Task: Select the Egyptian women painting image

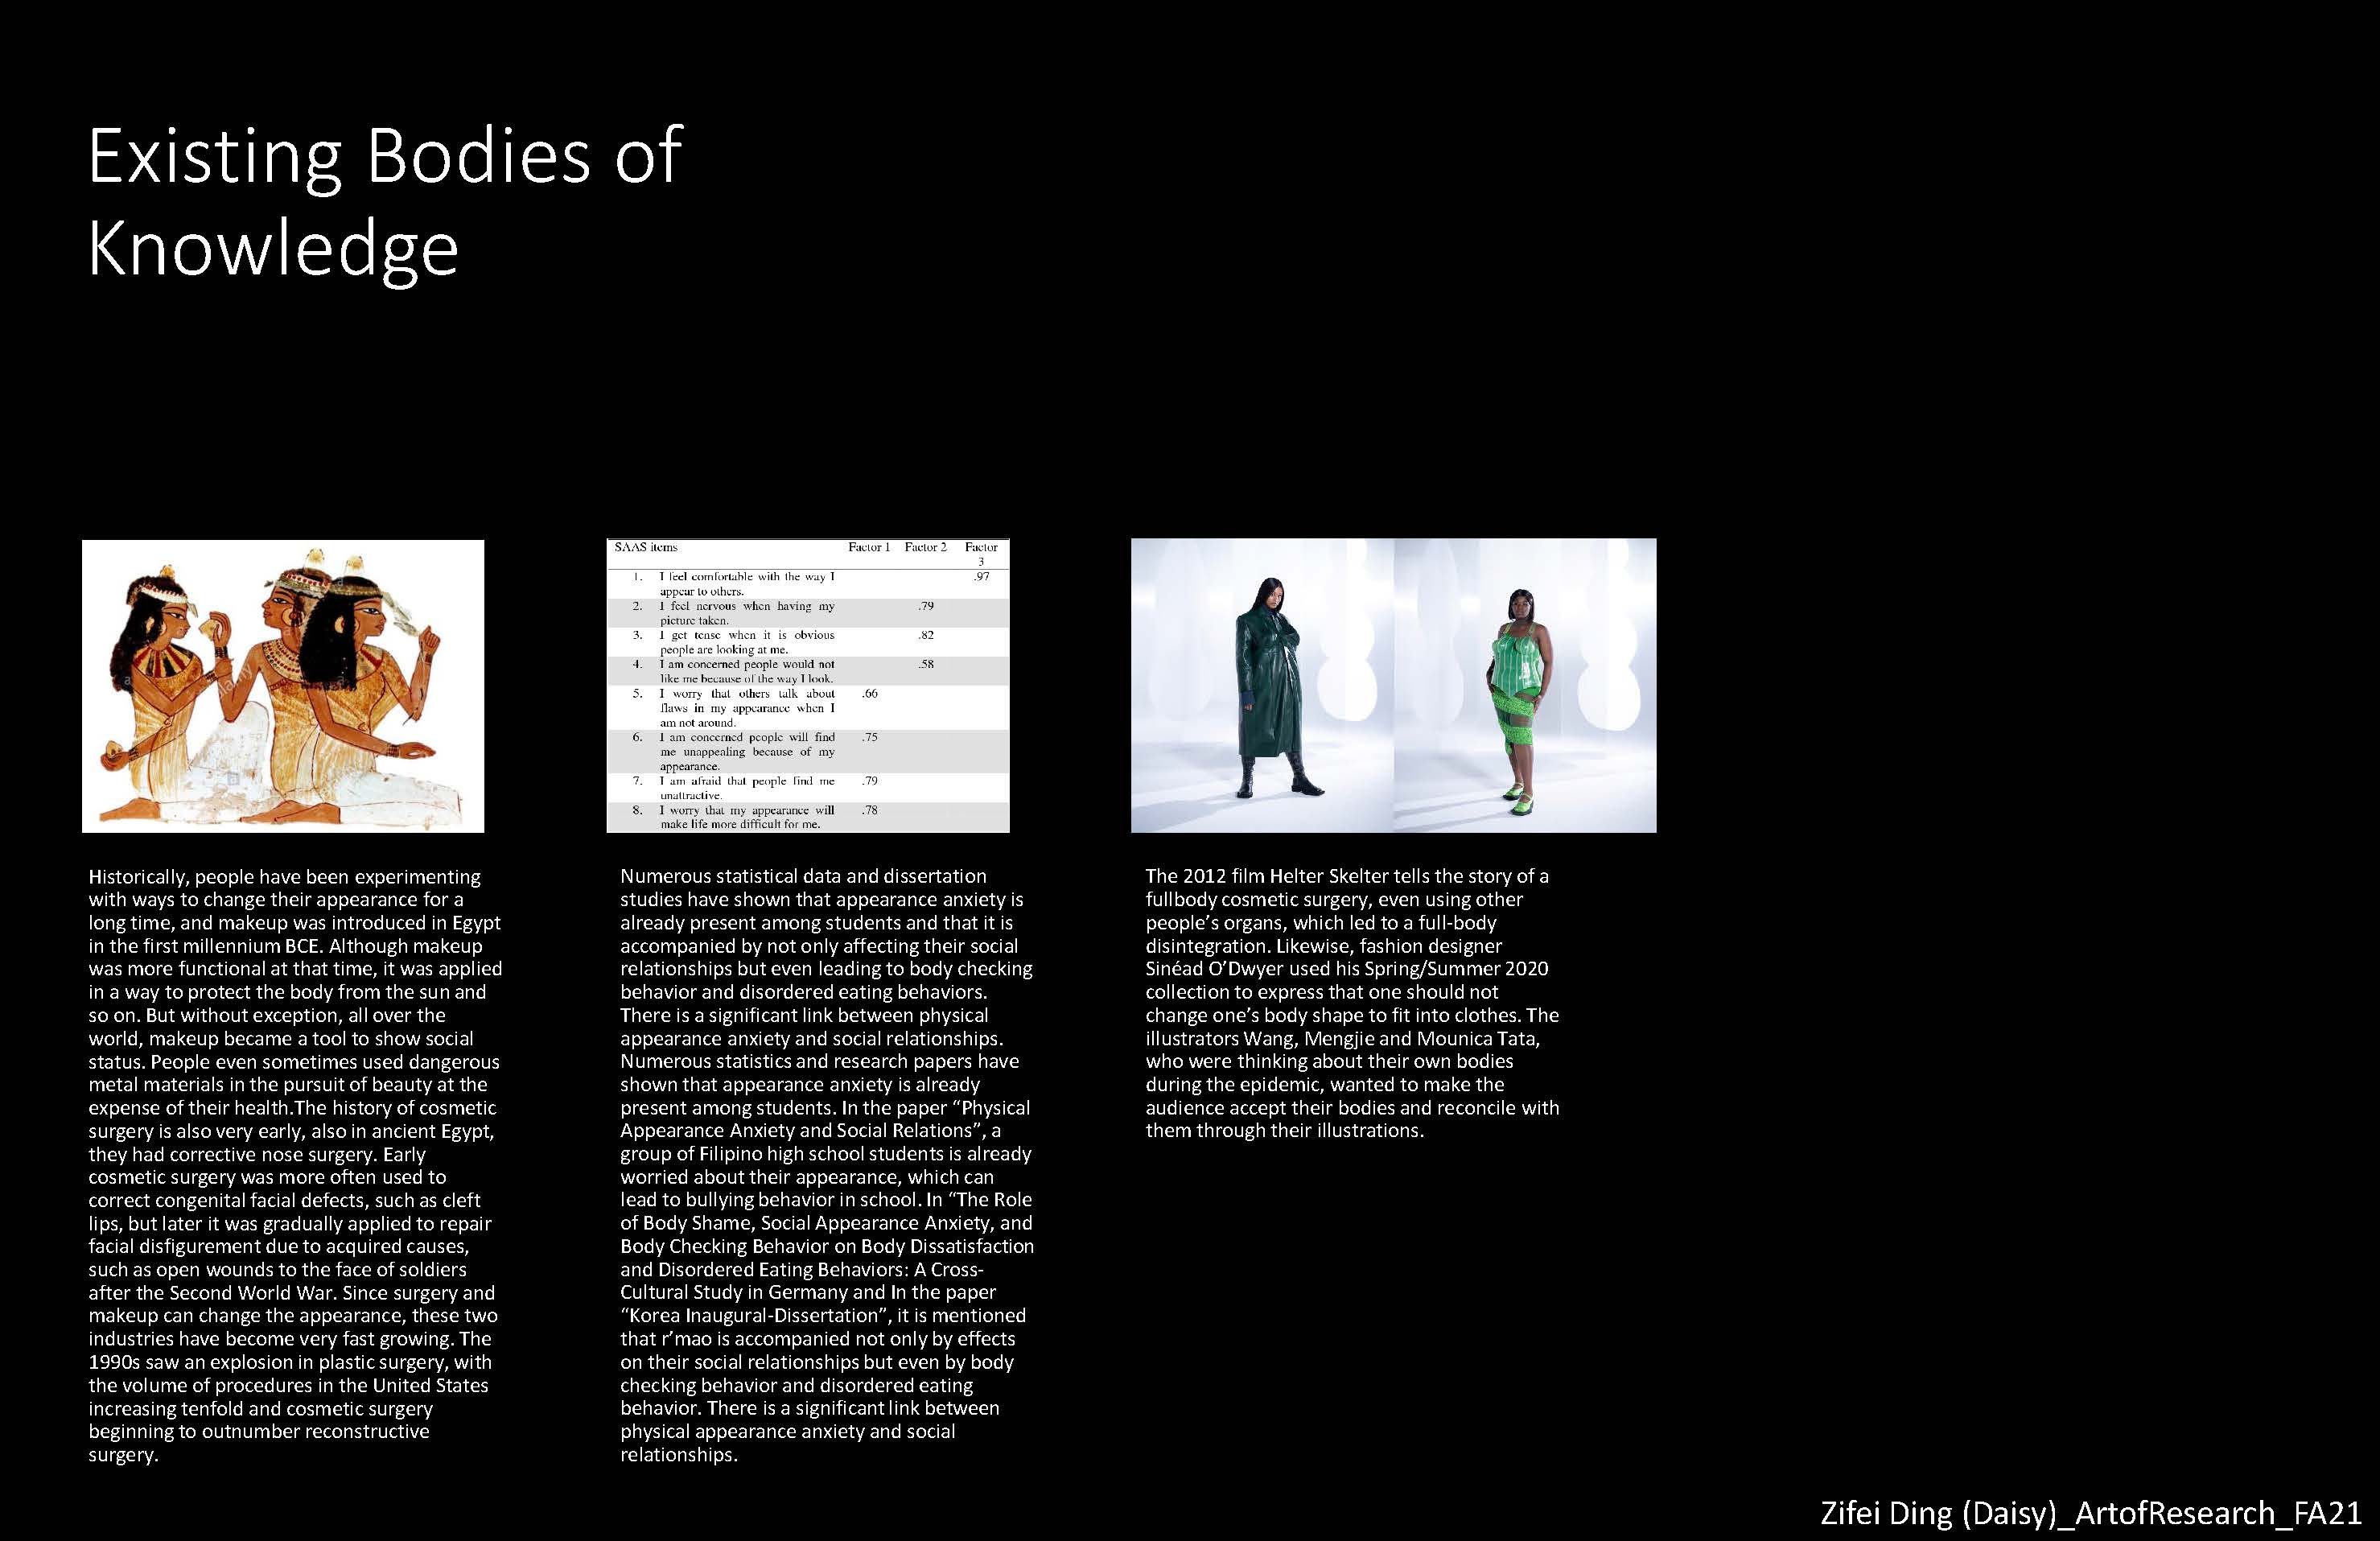Action: pos(283,686)
